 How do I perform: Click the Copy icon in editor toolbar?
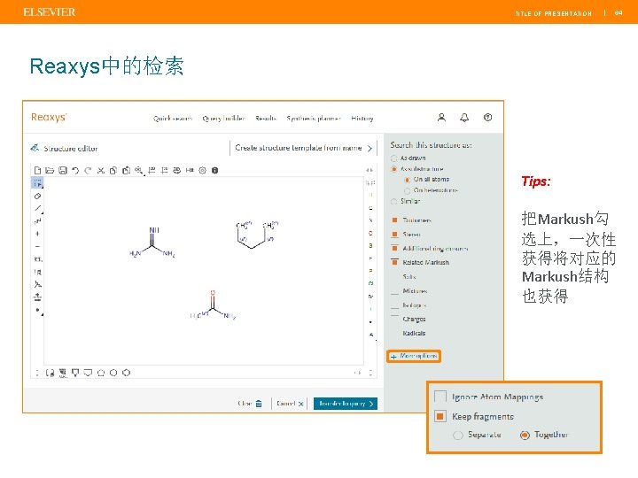(x=113, y=170)
